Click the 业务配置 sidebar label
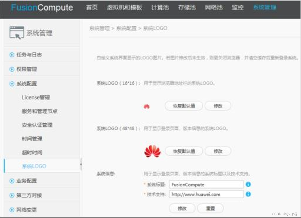This screenshot has width=301, height=218. click(x=27, y=181)
